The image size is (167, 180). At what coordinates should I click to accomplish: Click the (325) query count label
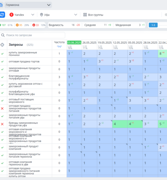click(x=30, y=45)
